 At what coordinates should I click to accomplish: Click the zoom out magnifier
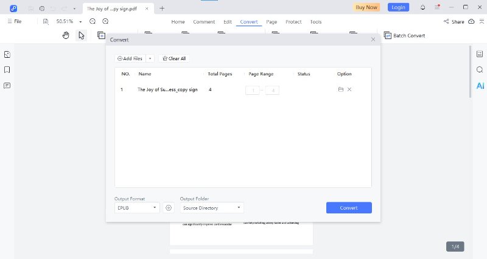click(93, 21)
